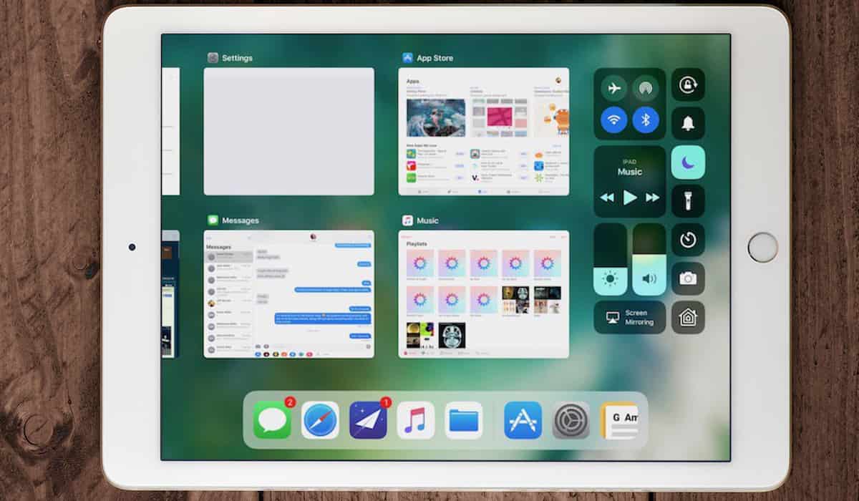This screenshot has width=859, height=501.
Task: Open the Timer shortcut
Action: tap(688, 240)
